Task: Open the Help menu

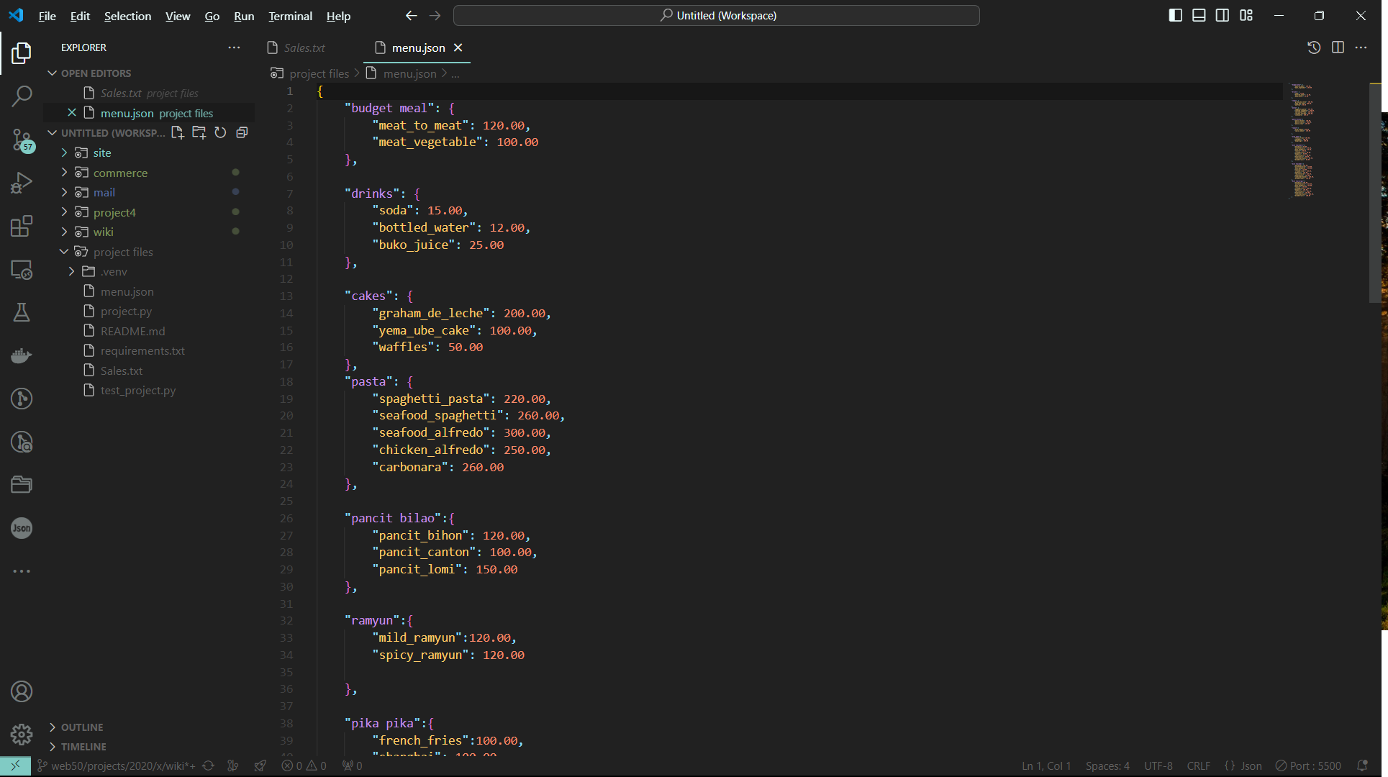Action: click(338, 16)
